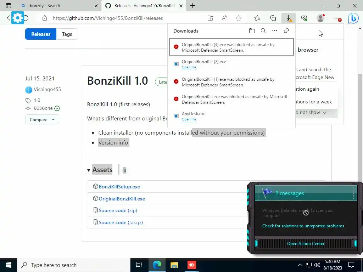Screen dimensions: 363x272
Task: Open Settings and more menu
Action: [x=337, y=18]
